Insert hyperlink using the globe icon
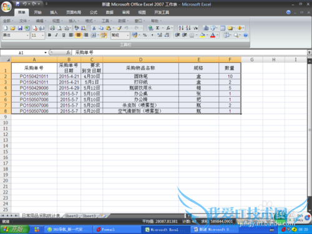The height and width of the screenshot is (234, 312). 150,28
